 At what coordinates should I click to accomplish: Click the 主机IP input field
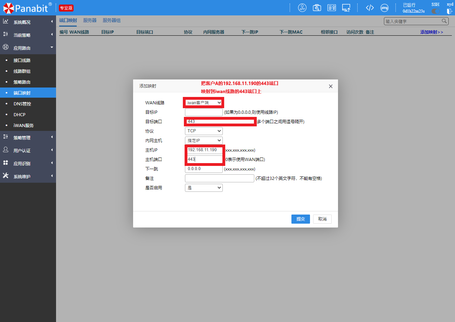coord(204,150)
